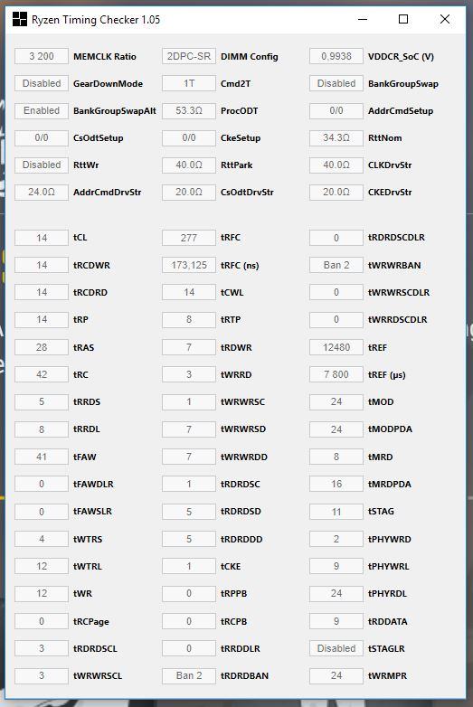Minimize the Ryzen Timing Checker window
Image resolution: width=473 pixels, height=707 pixels.
(363, 19)
